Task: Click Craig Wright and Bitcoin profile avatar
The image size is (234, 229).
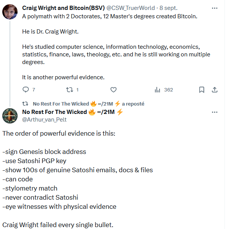Action: (x=10, y=13)
